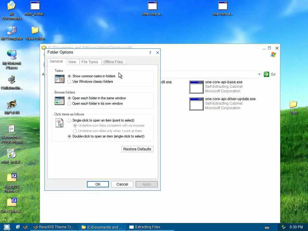The height and width of the screenshot is (231, 308).
Task: Open ReactOS Theme.7z archive icon
Action: (x=12, y=183)
